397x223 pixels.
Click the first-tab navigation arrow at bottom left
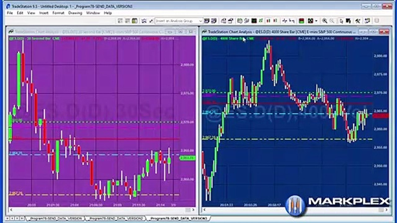coord(7,218)
